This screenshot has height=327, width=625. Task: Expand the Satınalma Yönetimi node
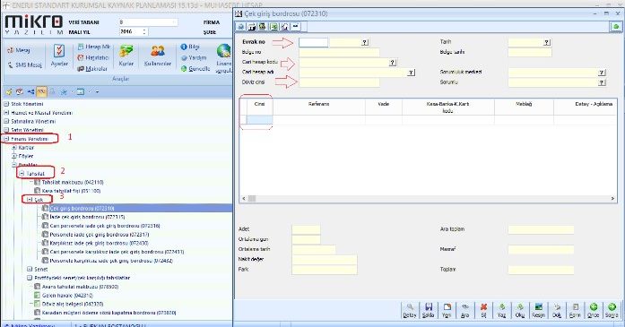[x=6, y=121]
